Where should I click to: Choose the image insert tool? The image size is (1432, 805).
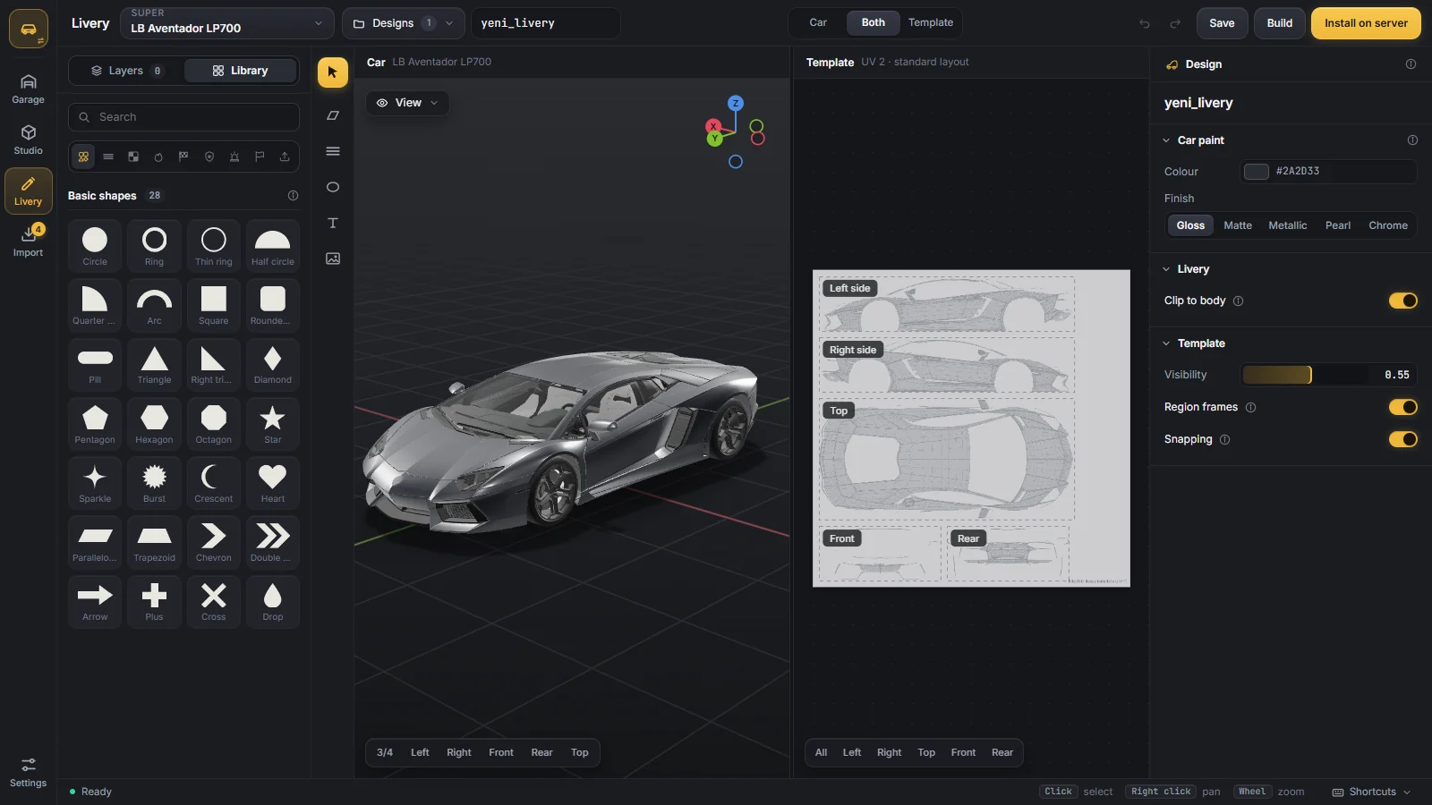pos(333,258)
